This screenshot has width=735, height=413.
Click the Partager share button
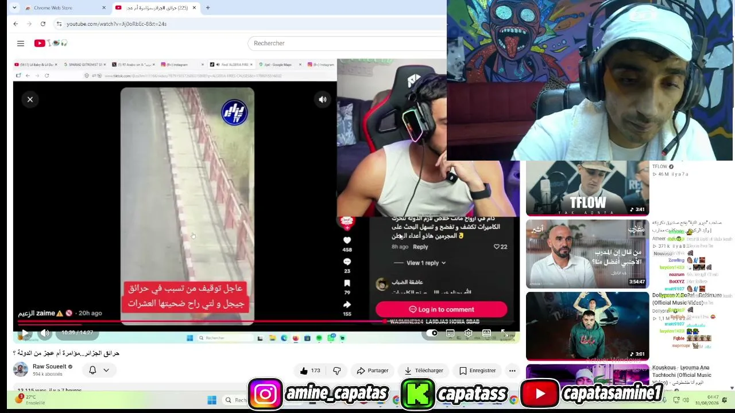pyautogui.click(x=373, y=371)
